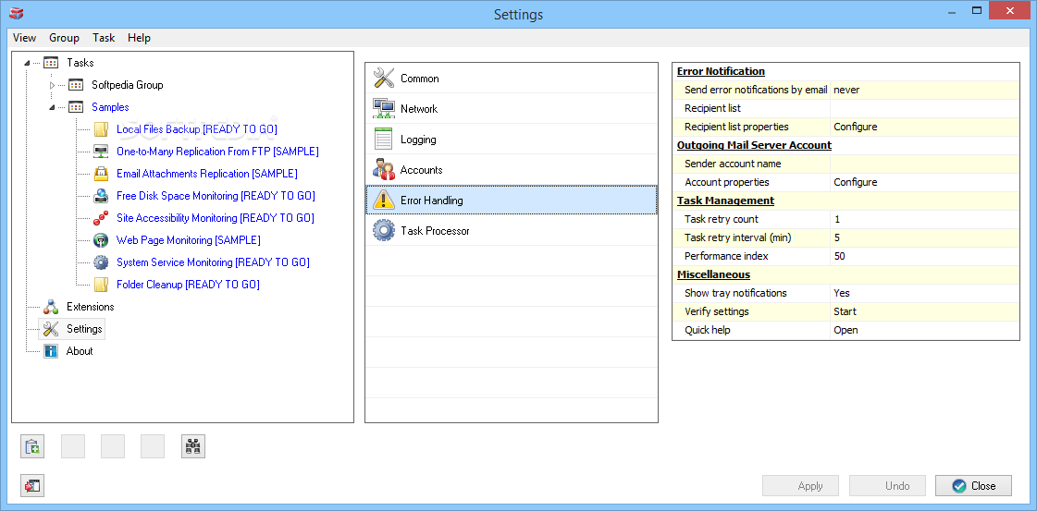Click the Recipient list value field

coord(924,108)
